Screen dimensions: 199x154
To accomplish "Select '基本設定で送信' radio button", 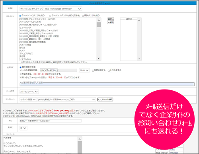I will pyautogui.click(x=20, y=67).
